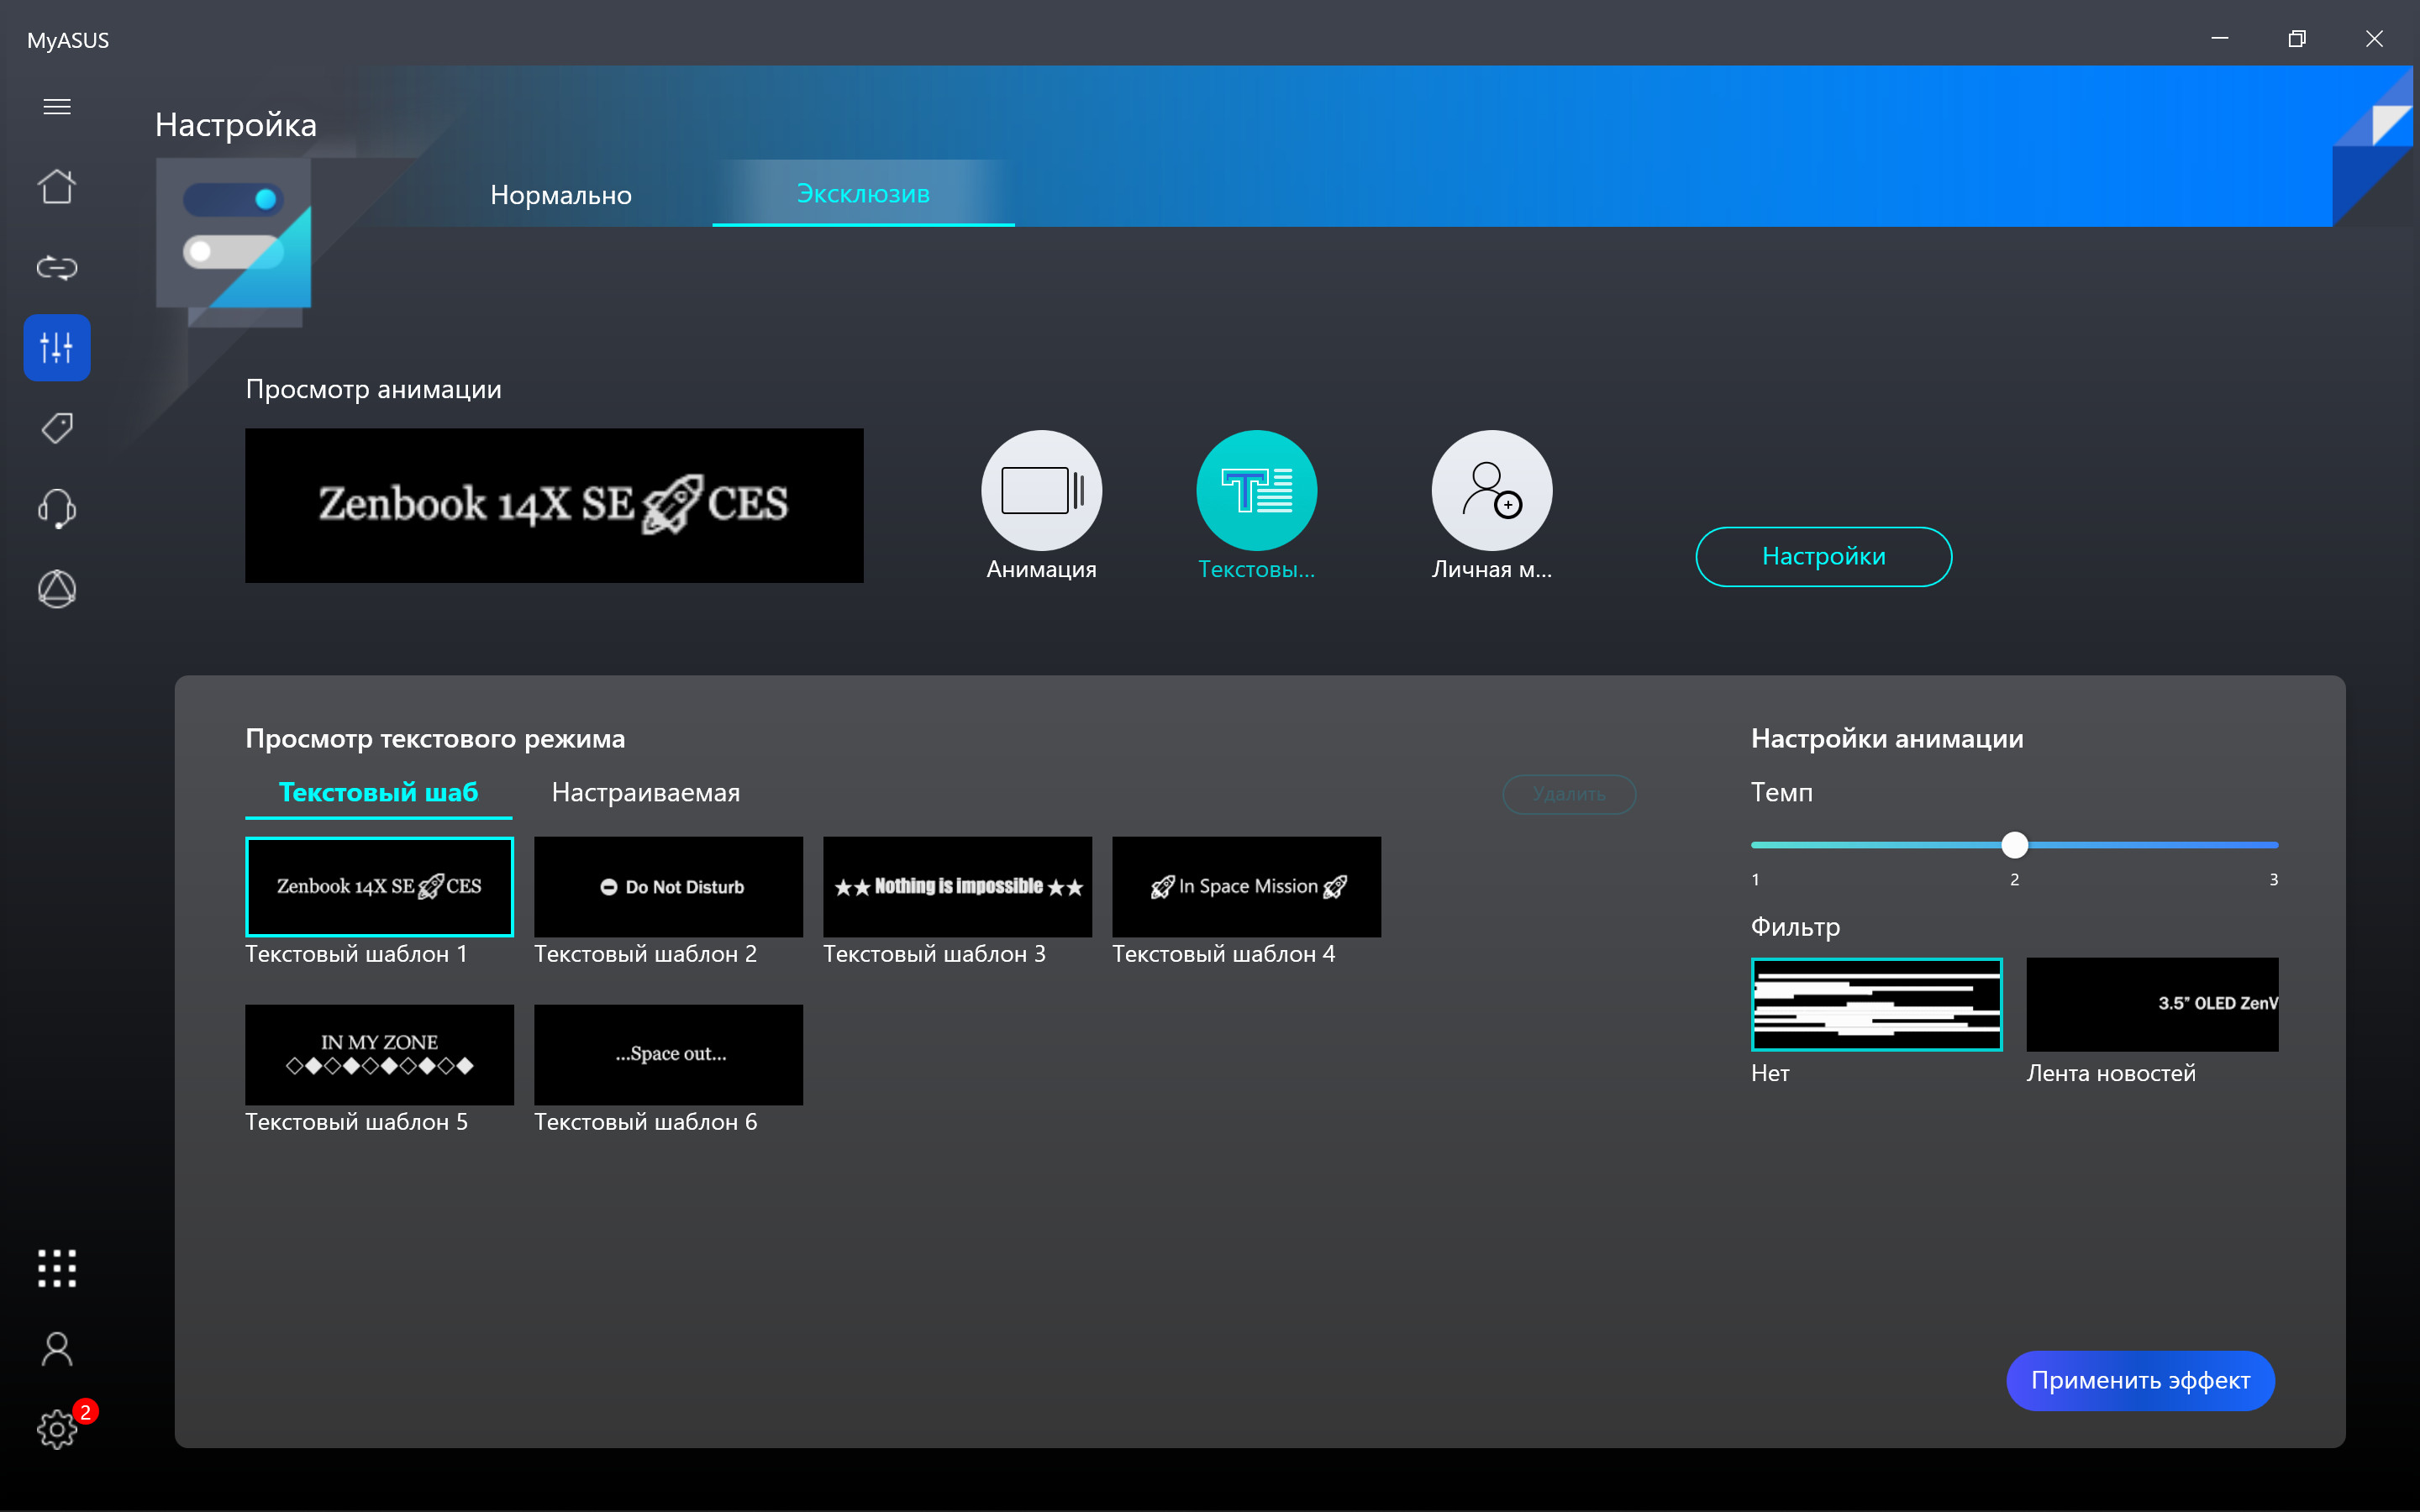2420x1512 pixels.
Task: Open settings gear with notification badge
Action: 57,1429
